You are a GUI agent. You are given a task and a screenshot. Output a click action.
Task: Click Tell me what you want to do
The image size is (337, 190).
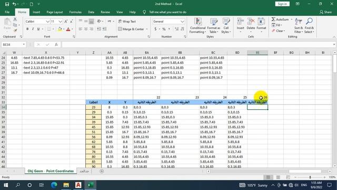click(167, 12)
